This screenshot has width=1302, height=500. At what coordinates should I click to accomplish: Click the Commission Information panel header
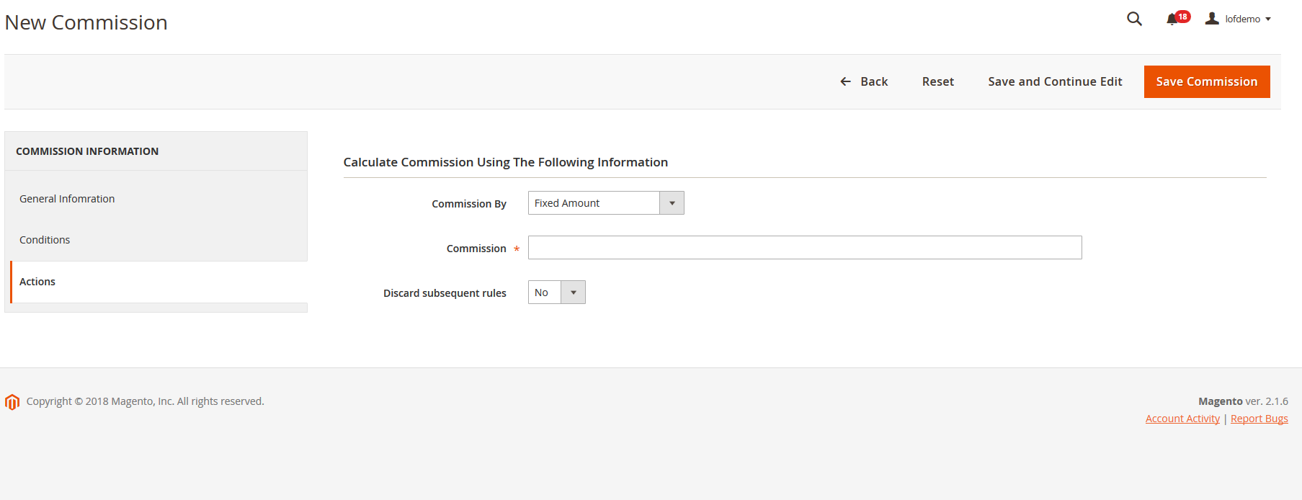pos(87,151)
